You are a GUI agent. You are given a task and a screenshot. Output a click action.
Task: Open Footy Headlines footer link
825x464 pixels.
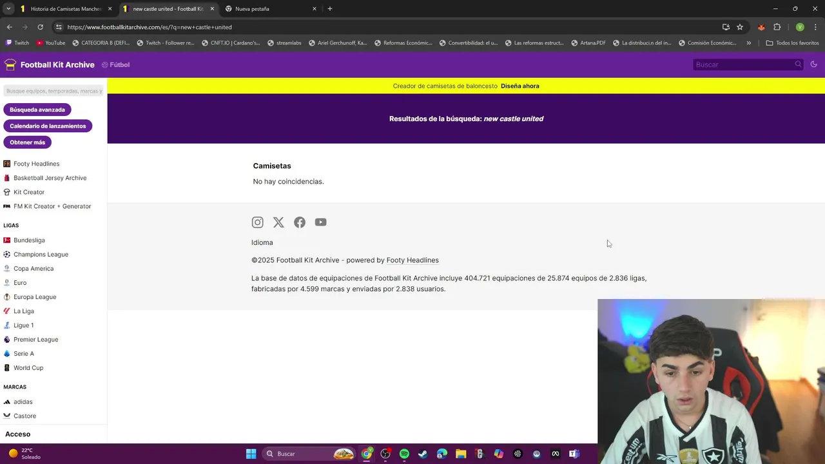(x=412, y=260)
